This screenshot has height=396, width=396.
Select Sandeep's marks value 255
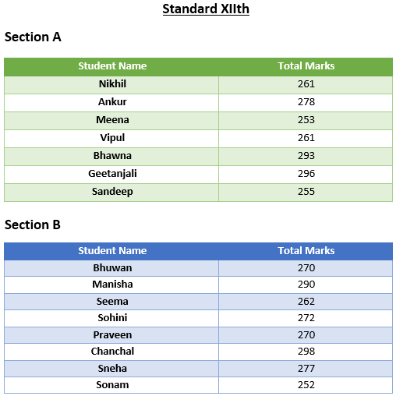(x=306, y=192)
